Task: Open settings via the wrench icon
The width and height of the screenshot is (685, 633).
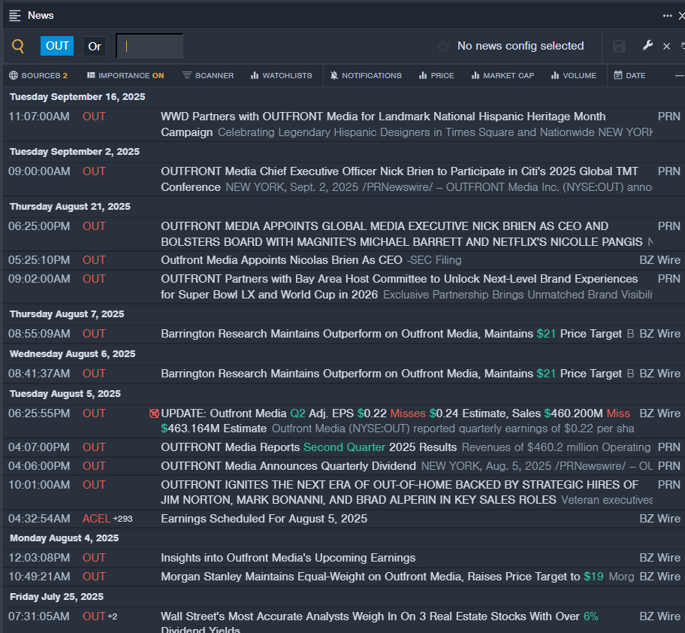Action: click(x=647, y=46)
